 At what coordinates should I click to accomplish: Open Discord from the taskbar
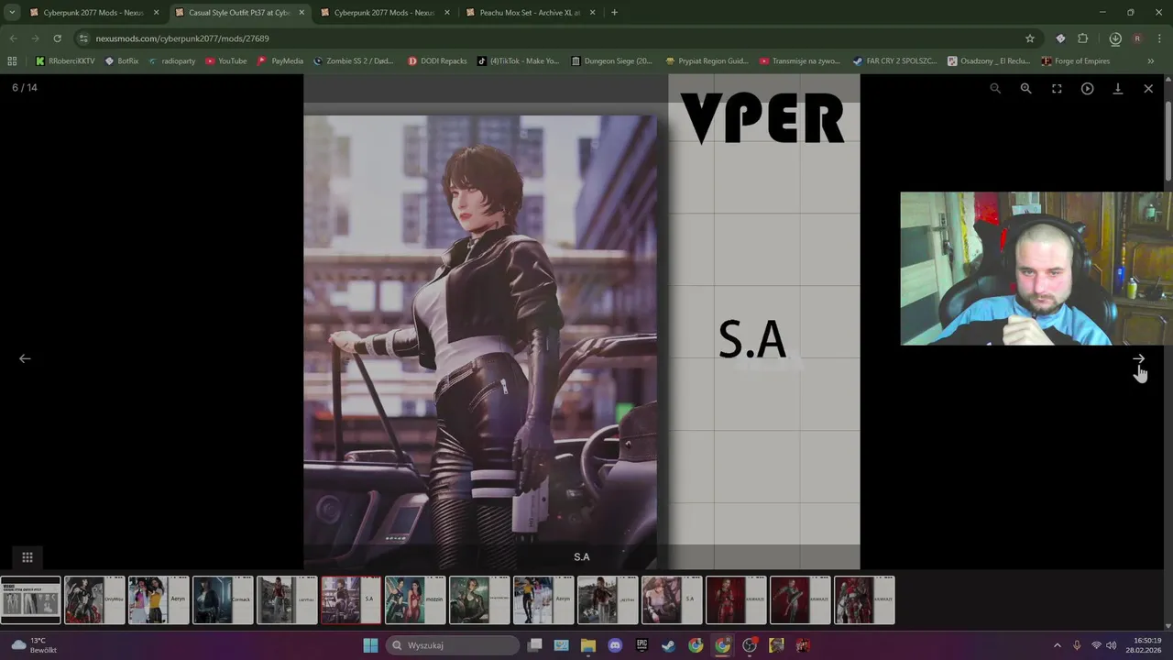click(615, 645)
